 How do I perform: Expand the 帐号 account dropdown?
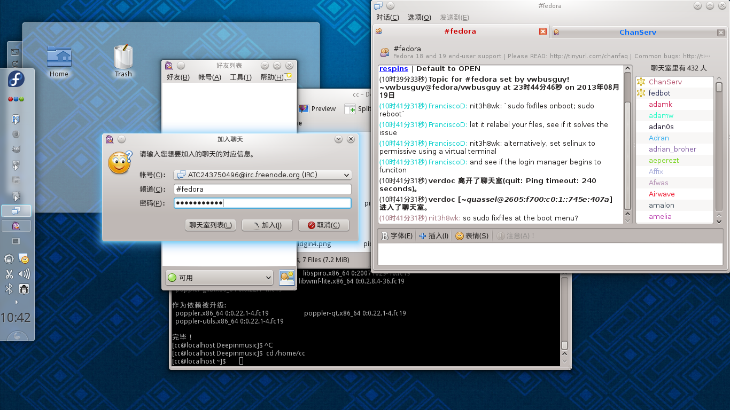pos(262,175)
